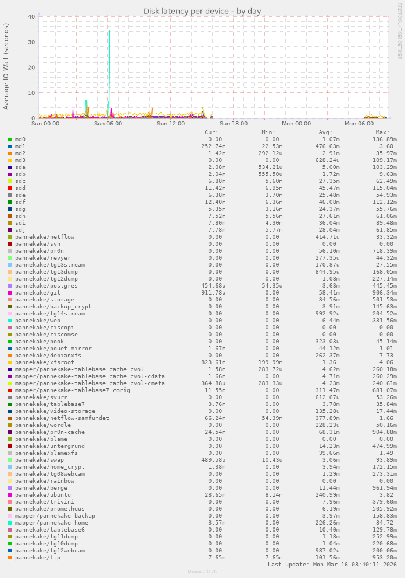Click the pannekake/ftp legend color swatch
Image resolution: width=405 pixels, height=578 pixels.
pos(10,557)
